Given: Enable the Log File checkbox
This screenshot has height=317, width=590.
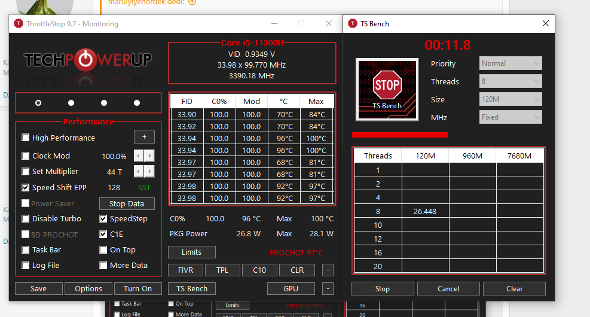Looking at the screenshot, I should [25, 265].
